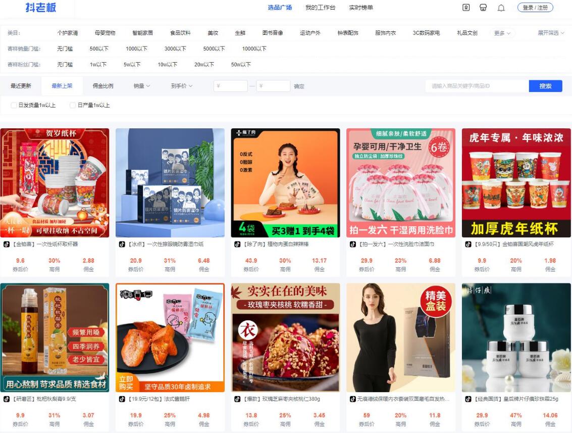
Task: Filter by category 3C数码家电
Action: 426,33
